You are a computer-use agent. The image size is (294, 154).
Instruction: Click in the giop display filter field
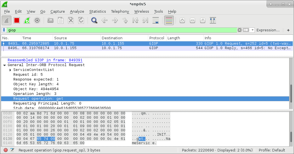(x=122, y=30)
